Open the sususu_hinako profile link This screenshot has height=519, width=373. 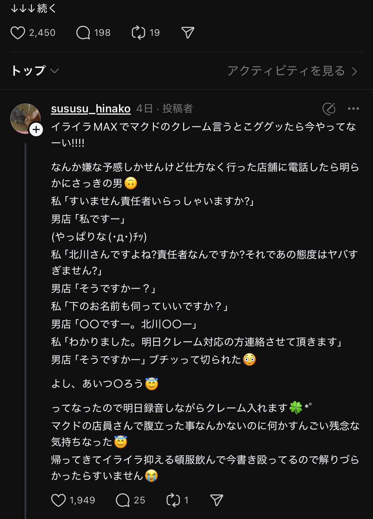[90, 109]
